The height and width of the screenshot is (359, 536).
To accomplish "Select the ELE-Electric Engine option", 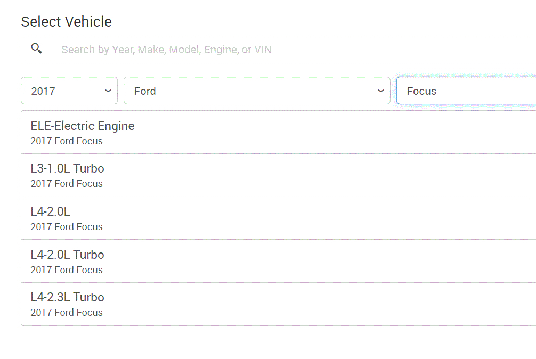I will click(83, 126).
